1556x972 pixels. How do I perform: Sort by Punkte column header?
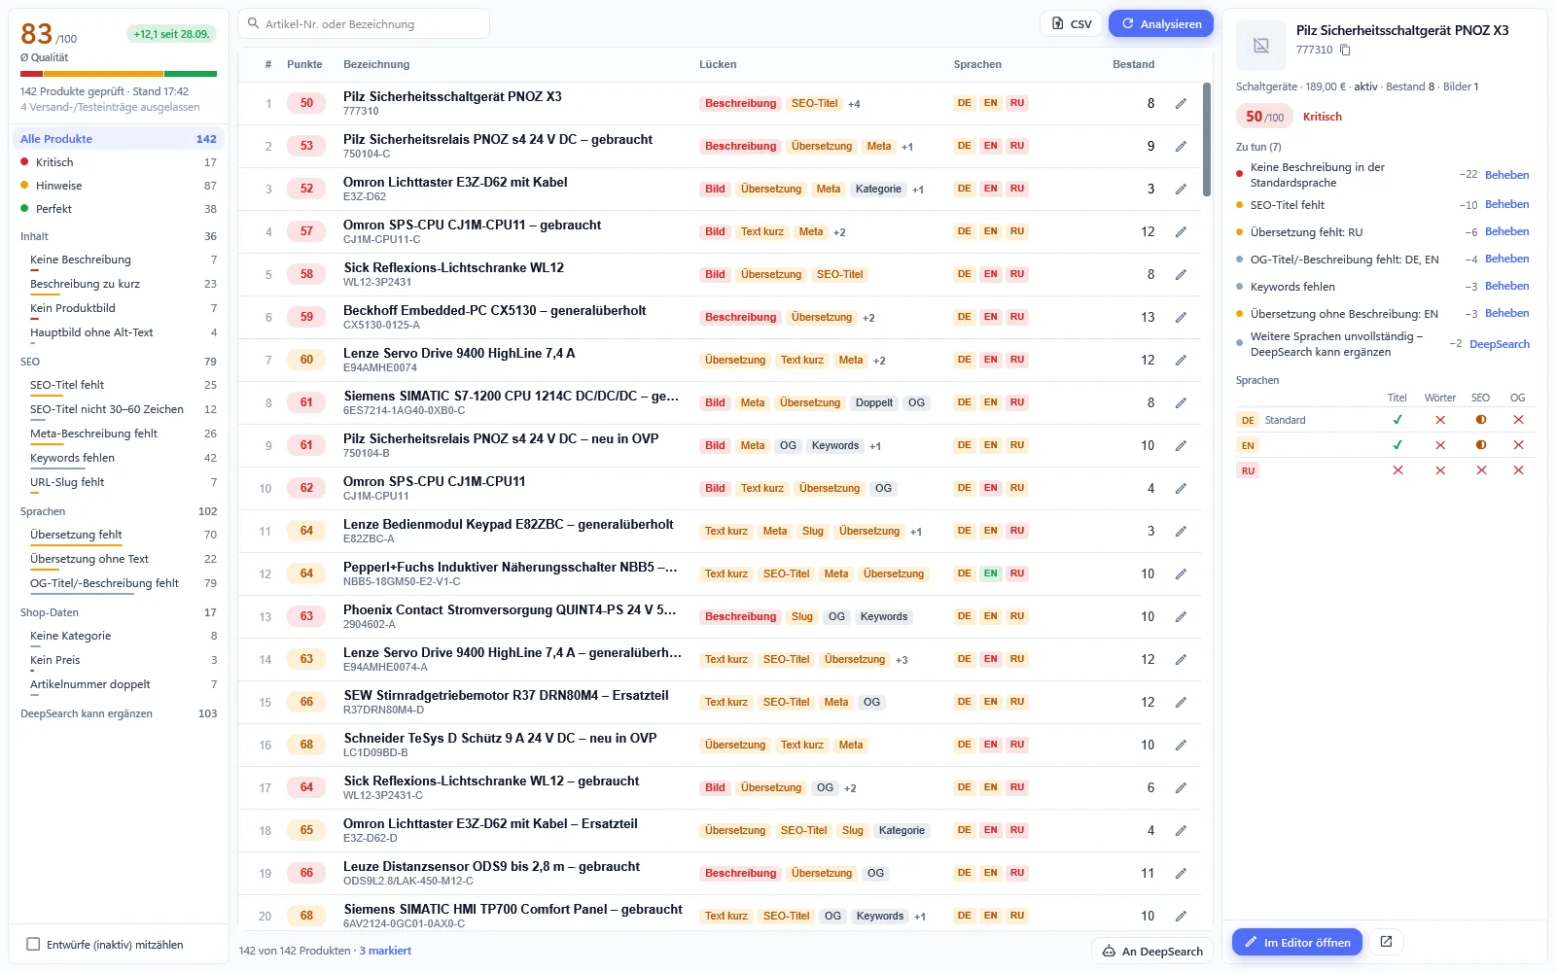tap(304, 64)
